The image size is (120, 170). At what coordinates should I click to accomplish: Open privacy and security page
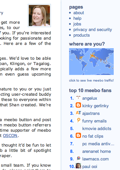[93, 30]
